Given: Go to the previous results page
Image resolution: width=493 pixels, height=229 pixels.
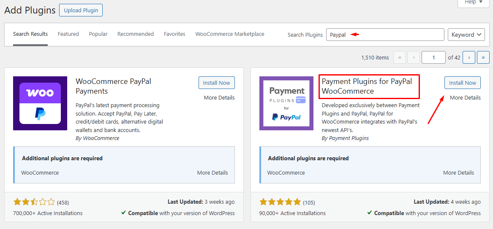Looking at the screenshot, I should tap(414, 57).
